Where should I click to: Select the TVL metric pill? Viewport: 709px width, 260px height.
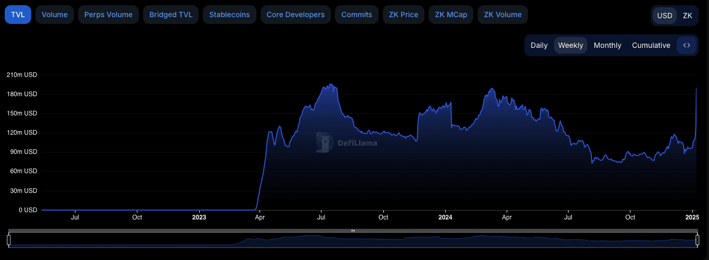point(18,15)
